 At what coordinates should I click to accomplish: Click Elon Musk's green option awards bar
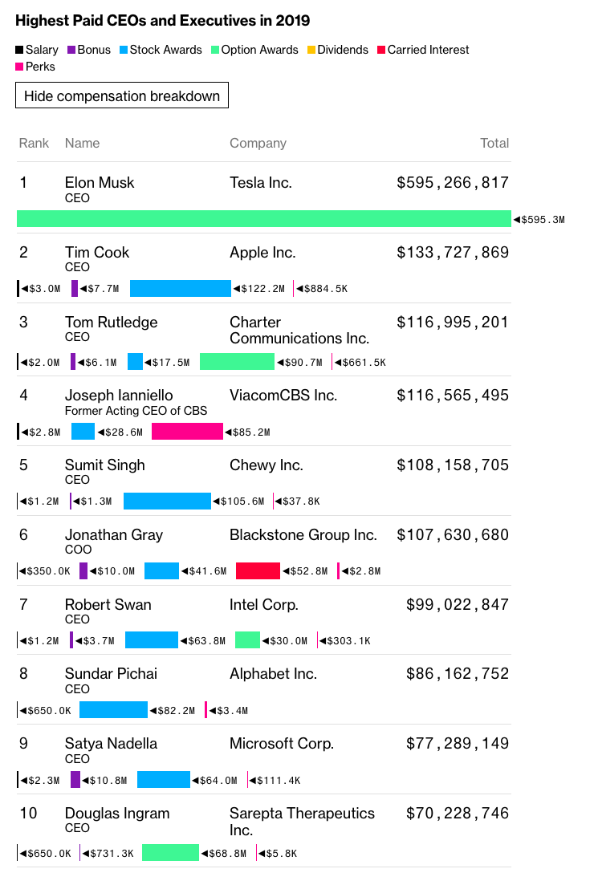click(x=264, y=219)
